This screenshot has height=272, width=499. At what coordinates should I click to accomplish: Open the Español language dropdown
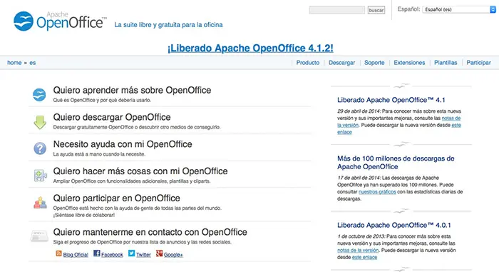click(x=459, y=9)
